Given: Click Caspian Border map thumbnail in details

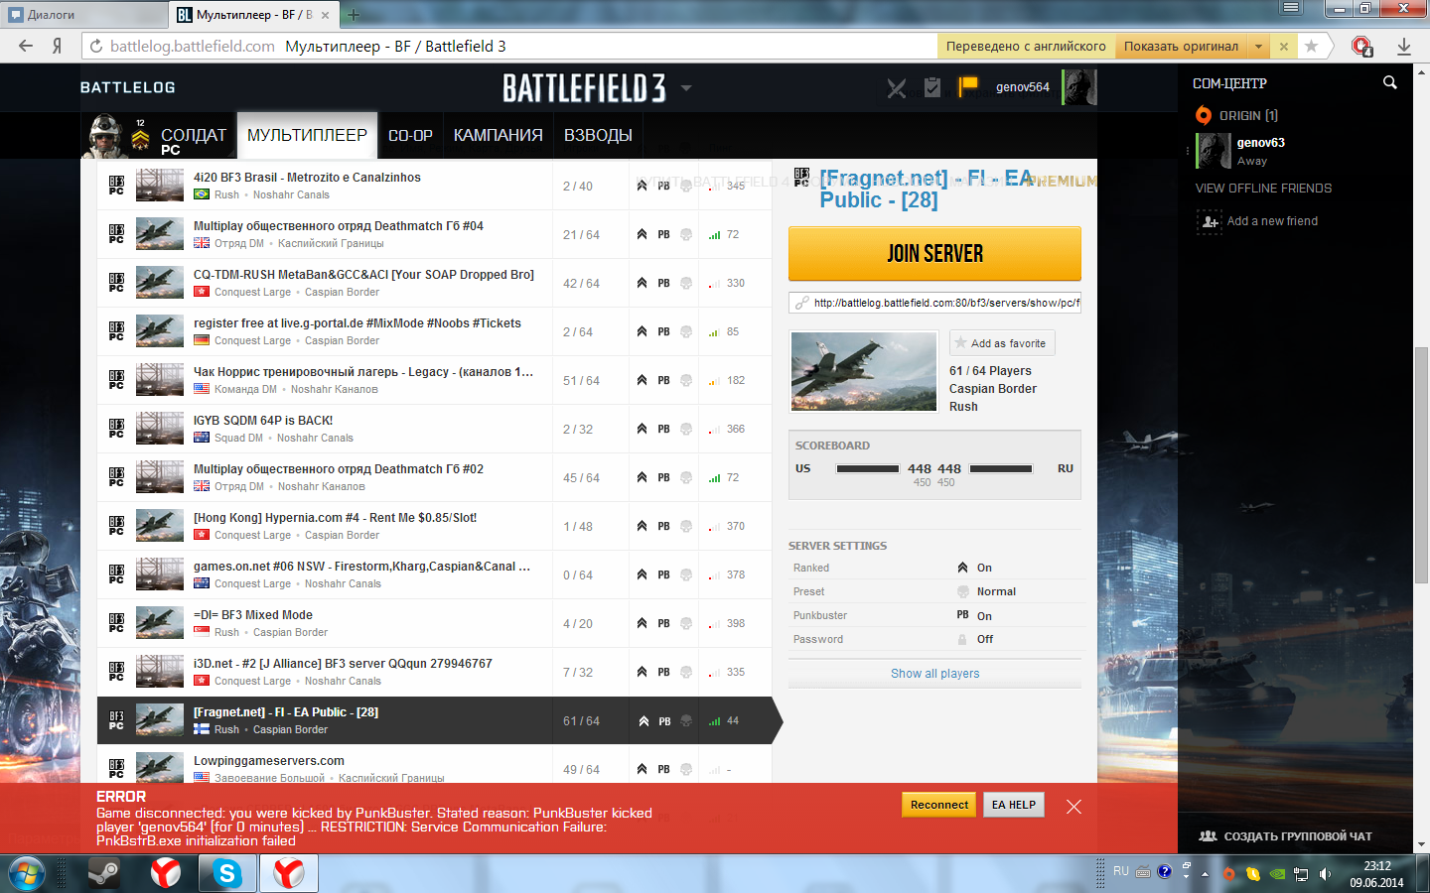Looking at the screenshot, I should point(863,371).
